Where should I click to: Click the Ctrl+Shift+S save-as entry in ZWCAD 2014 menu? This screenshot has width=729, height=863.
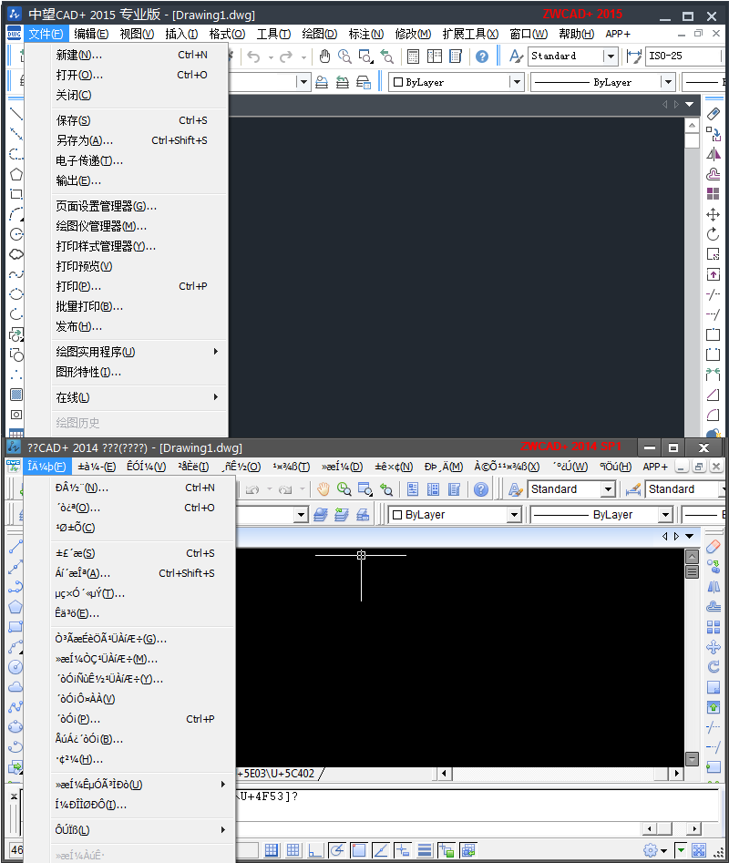[142, 573]
